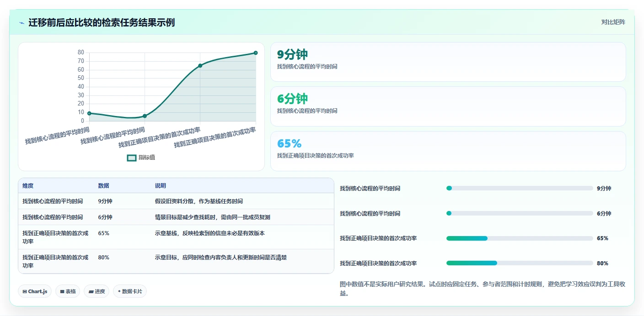The height and width of the screenshot is (316, 644).
Task: Click the progress bar showing 65%
Action: coord(520,238)
